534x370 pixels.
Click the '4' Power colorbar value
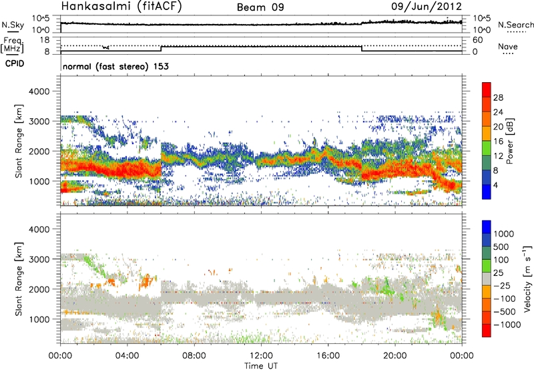pos(495,185)
